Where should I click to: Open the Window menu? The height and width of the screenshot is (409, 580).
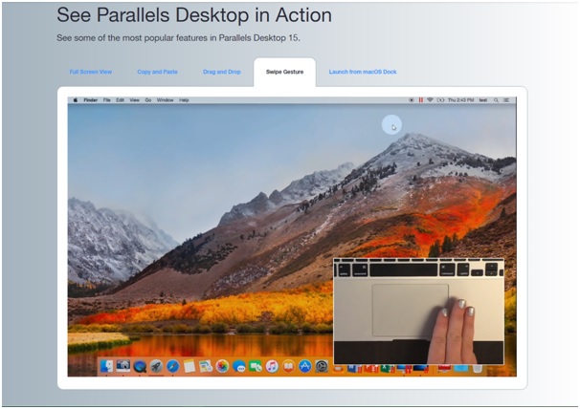tap(165, 100)
